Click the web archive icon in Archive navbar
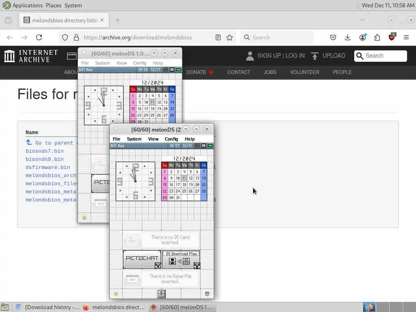416x312 pixels. point(71,56)
